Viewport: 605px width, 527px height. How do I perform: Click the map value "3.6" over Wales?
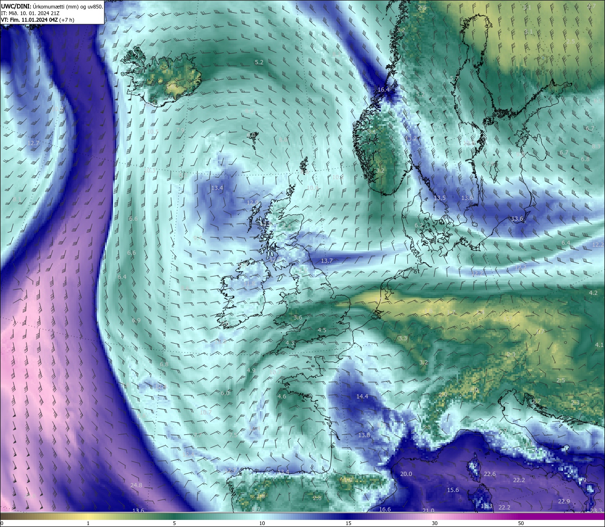297,317
